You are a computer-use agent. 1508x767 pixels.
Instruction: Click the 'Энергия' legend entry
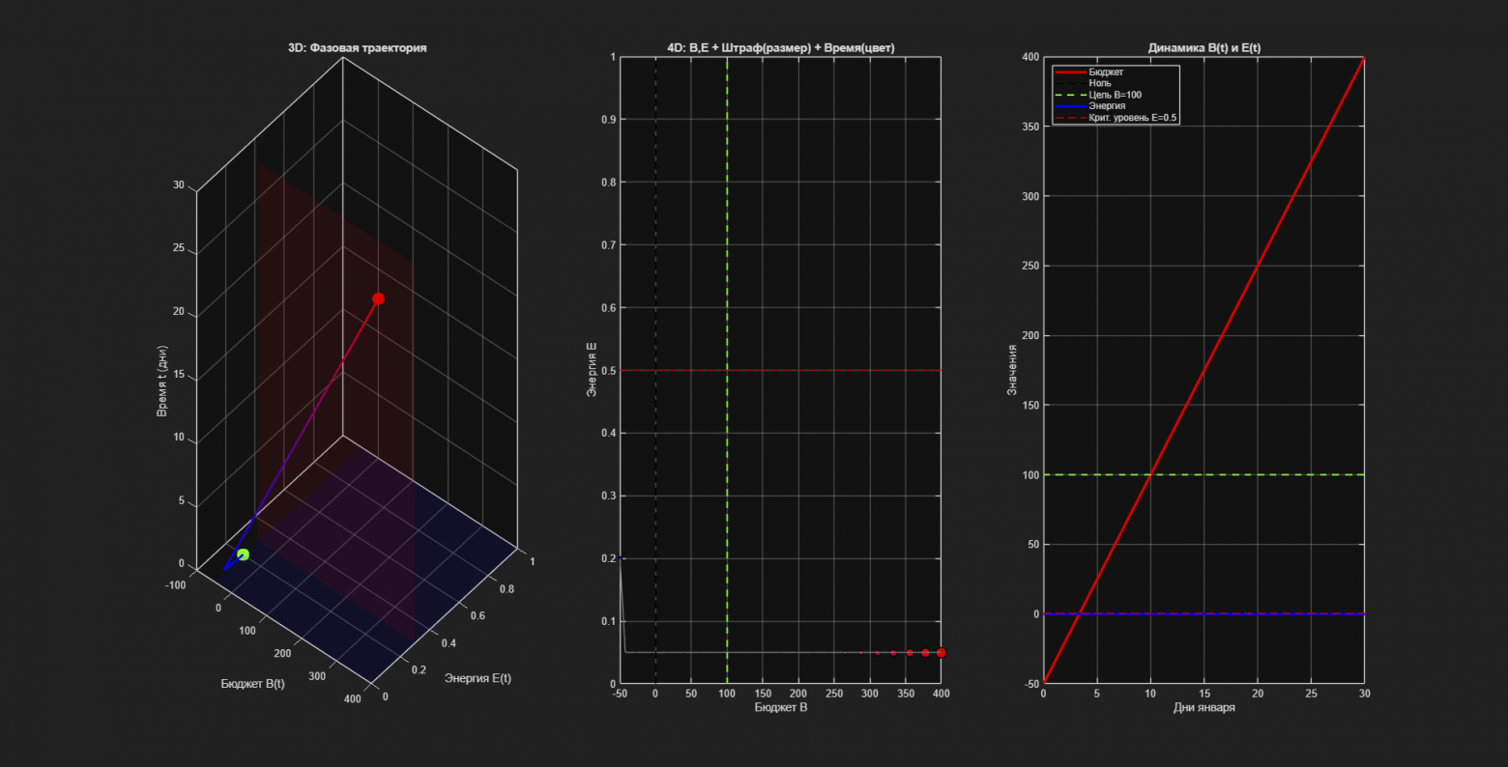(1107, 106)
